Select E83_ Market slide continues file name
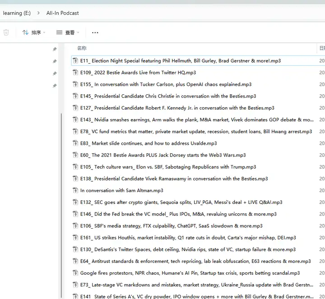 tap(149, 143)
